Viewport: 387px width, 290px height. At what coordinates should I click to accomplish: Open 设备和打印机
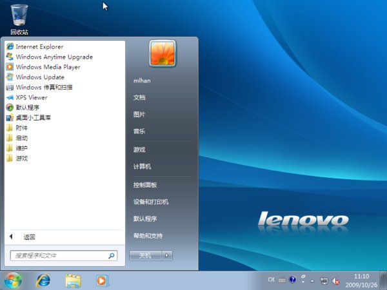coord(151,202)
